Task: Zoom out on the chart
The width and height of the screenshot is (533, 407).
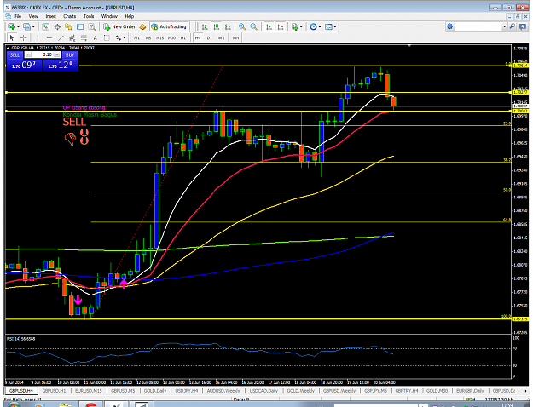Action: coord(253,26)
